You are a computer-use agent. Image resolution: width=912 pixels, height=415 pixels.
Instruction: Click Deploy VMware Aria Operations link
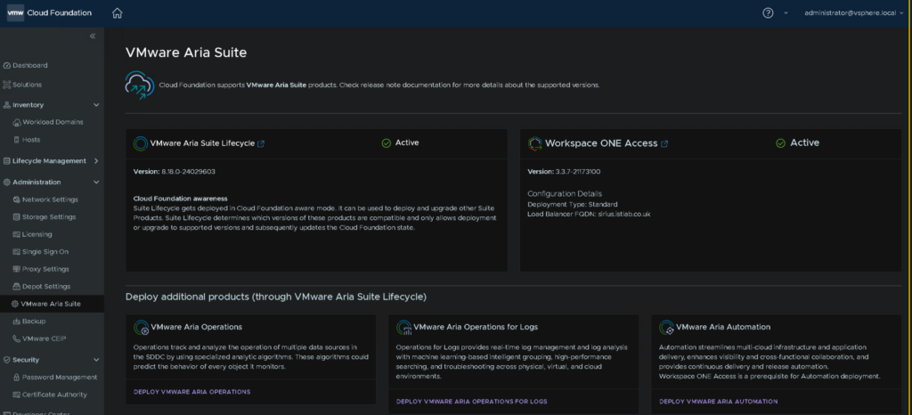point(192,392)
